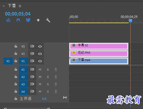
Task: Select the 字幕 02 clip
Action: (99, 46)
